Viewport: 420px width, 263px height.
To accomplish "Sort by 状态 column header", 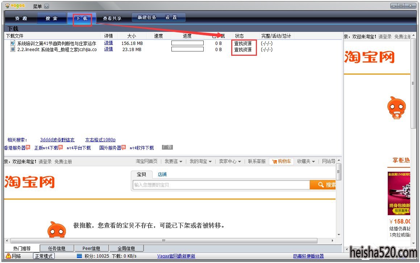I will [239, 36].
